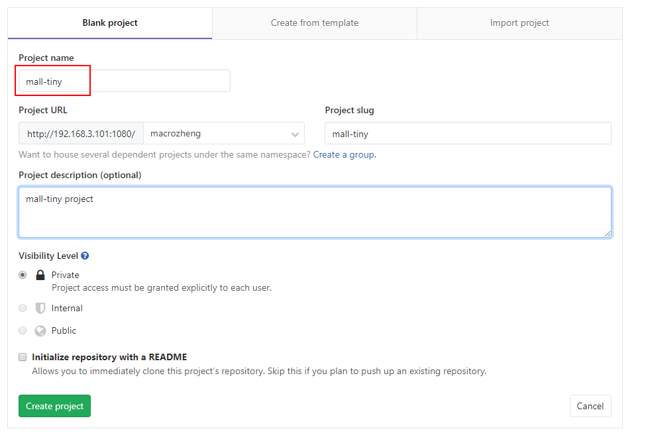Click the namespace dropdown chevron arrow
646x443 pixels.
(295, 134)
